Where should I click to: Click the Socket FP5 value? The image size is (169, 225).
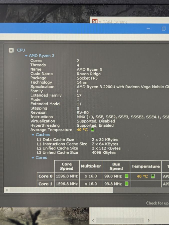[87, 78]
